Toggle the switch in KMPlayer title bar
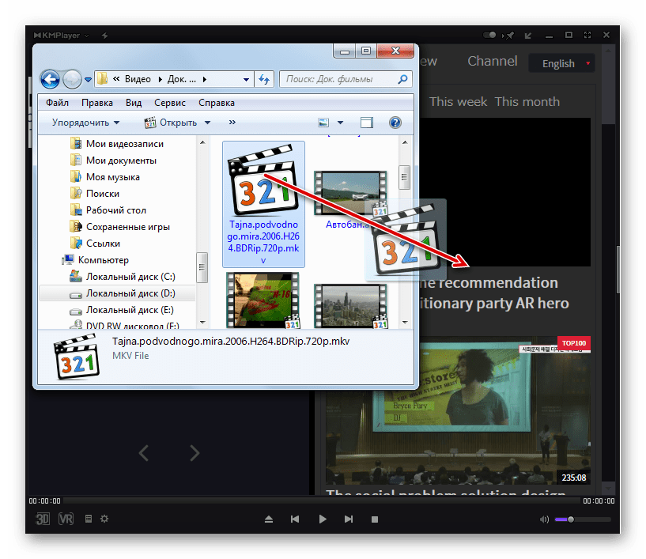Viewport: 646px width, 559px height. click(x=489, y=35)
